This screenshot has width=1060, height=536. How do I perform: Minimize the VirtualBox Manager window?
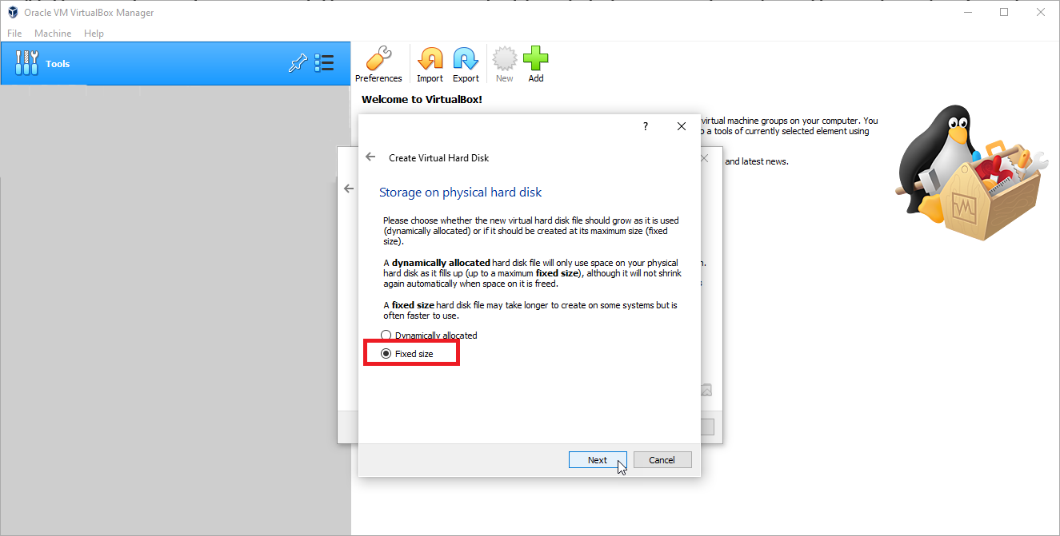coord(968,12)
